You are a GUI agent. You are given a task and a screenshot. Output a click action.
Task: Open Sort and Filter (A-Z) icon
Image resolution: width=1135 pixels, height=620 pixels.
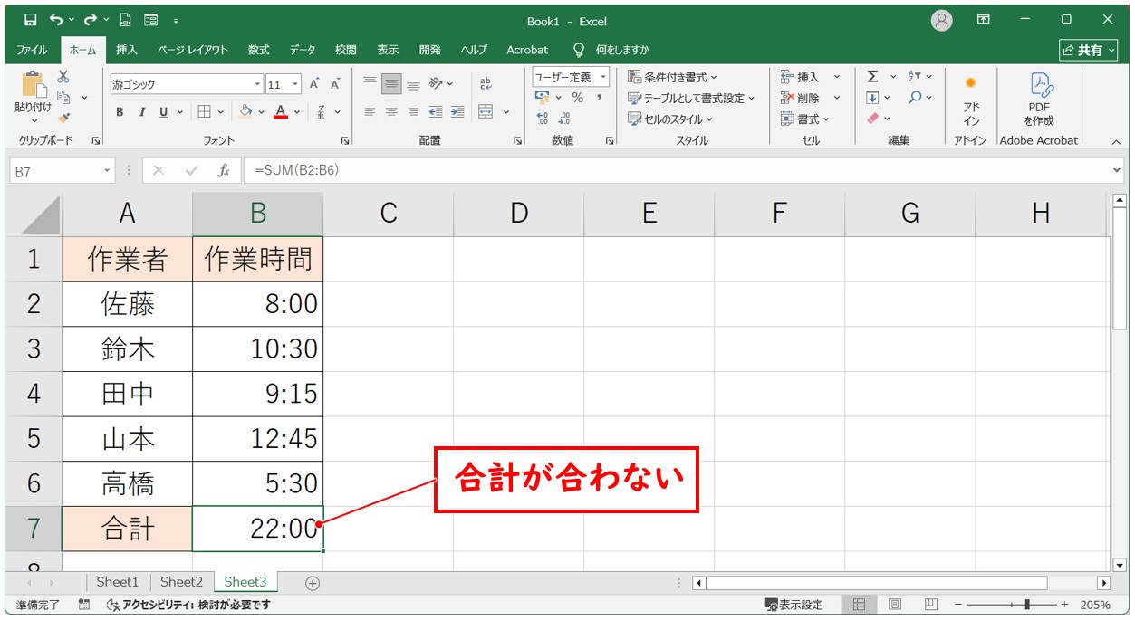pos(915,77)
